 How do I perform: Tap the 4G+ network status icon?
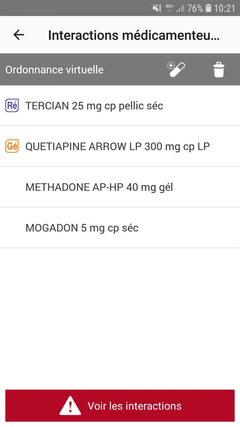pyautogui.click(x=170, y=8)
